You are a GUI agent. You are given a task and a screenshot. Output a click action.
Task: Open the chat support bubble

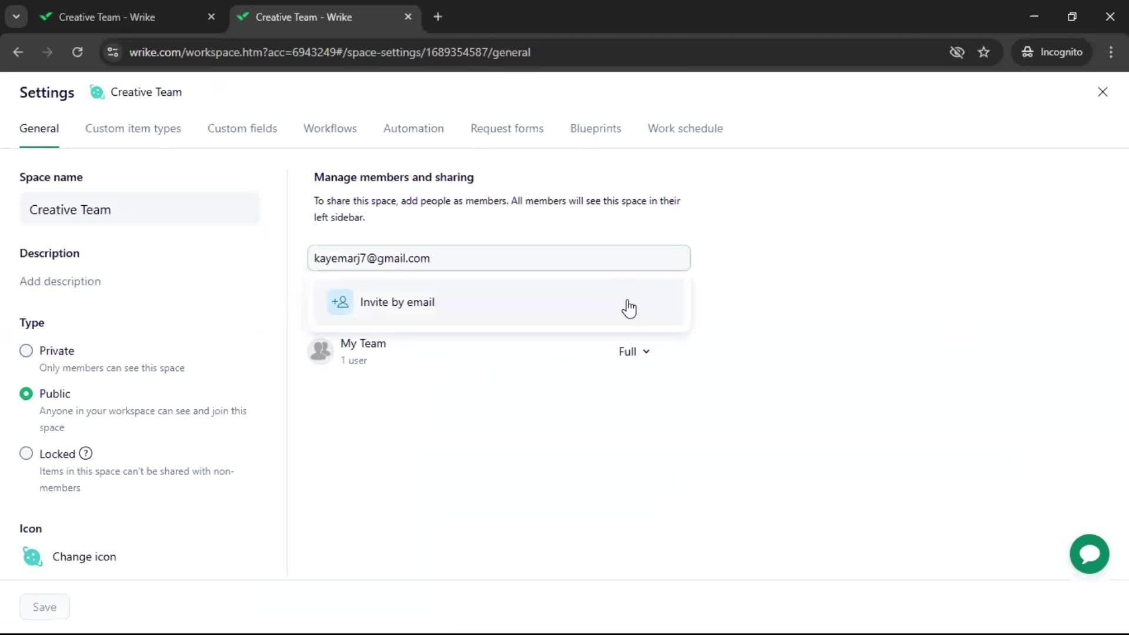click(1089, 554)
